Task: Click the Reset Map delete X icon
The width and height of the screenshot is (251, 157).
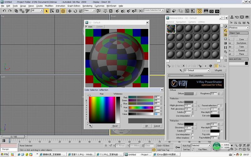Action: pyautogui.click(x=184, y=66)
